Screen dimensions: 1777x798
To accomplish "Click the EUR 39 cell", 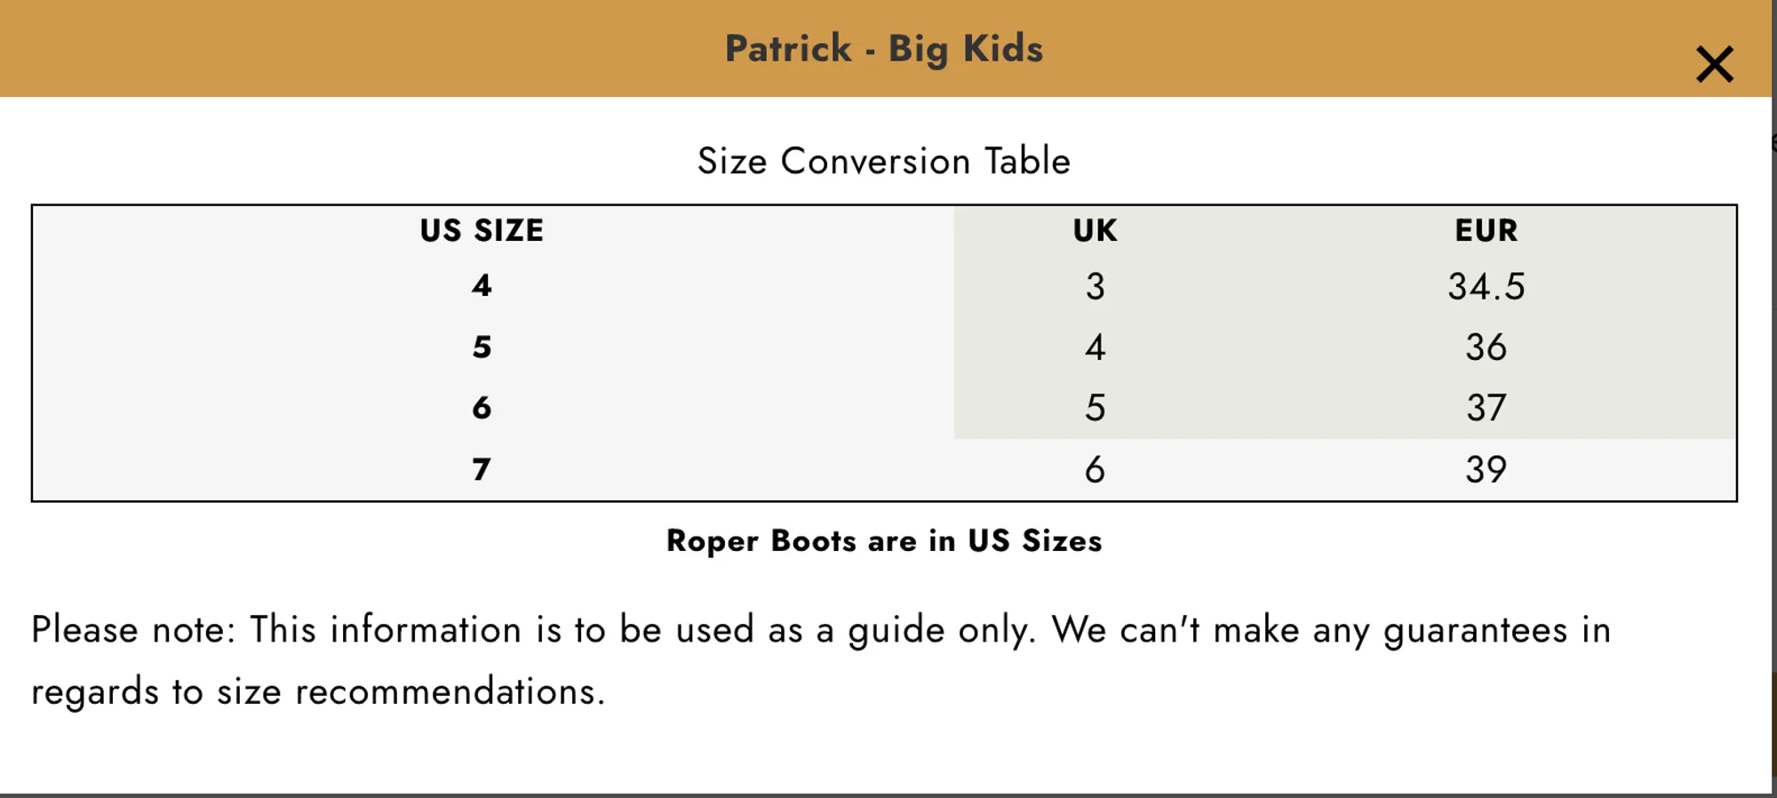I will pyautogui.click(x=1486, y=470).
